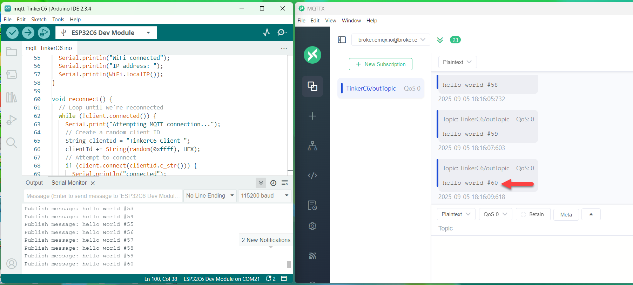This screenshot has height=285, width=633.
Task: Open the Arduino IDE Sketch menu
Action: pyautogui.click(x=39, y=20)
